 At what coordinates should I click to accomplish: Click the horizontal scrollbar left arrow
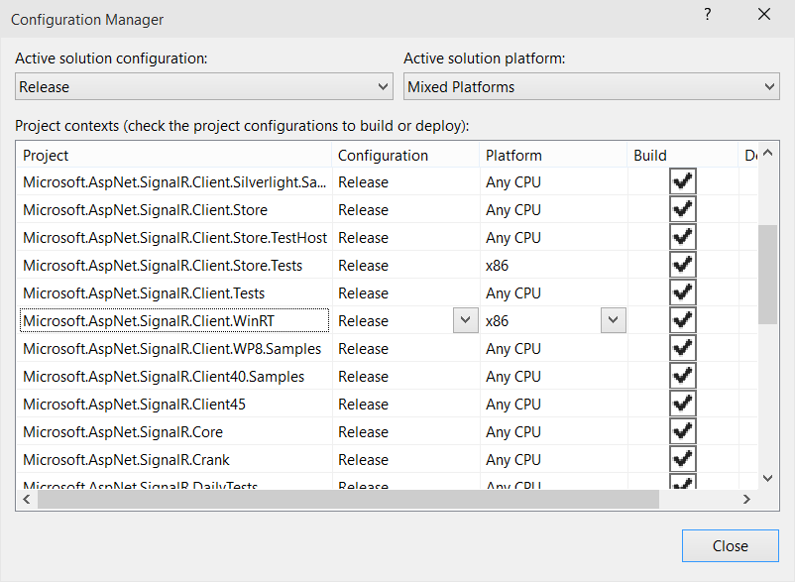[x=27, y=500]
